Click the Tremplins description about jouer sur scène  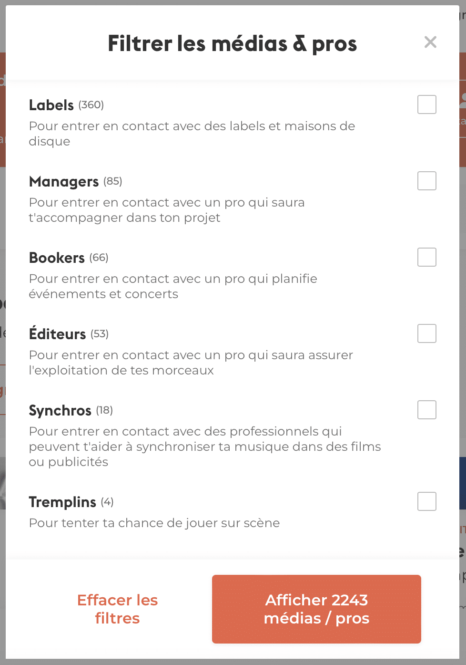(154, 523)
